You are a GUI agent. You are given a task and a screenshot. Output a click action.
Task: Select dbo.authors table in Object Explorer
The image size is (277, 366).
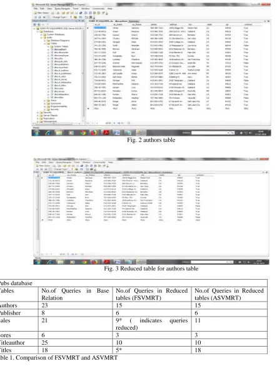pos(61,49)
